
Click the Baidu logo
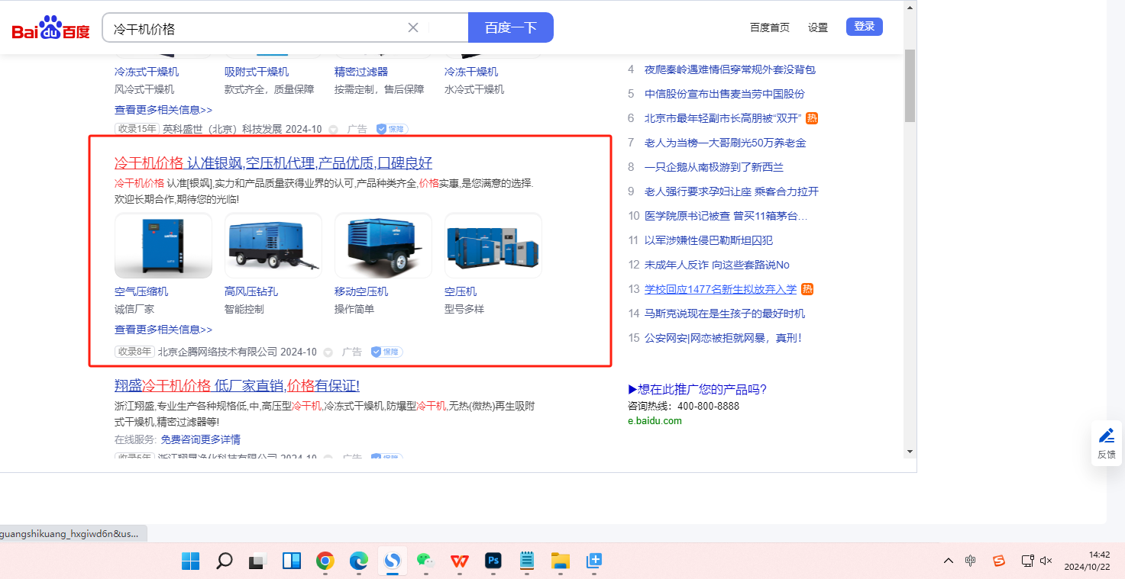50,28
